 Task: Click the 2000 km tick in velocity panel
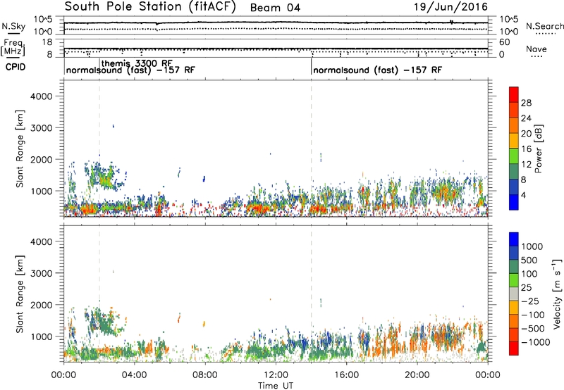(42, 305)
